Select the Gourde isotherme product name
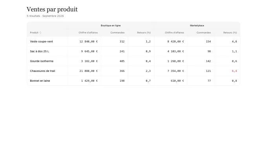Viewport: 267px width, 167px height. tap(42, 61)
